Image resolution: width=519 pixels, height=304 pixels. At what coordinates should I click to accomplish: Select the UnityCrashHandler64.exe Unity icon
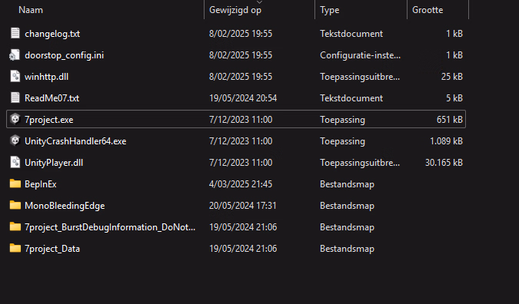15,140
